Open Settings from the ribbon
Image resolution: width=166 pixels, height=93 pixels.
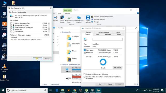click(x=88, y=19)
